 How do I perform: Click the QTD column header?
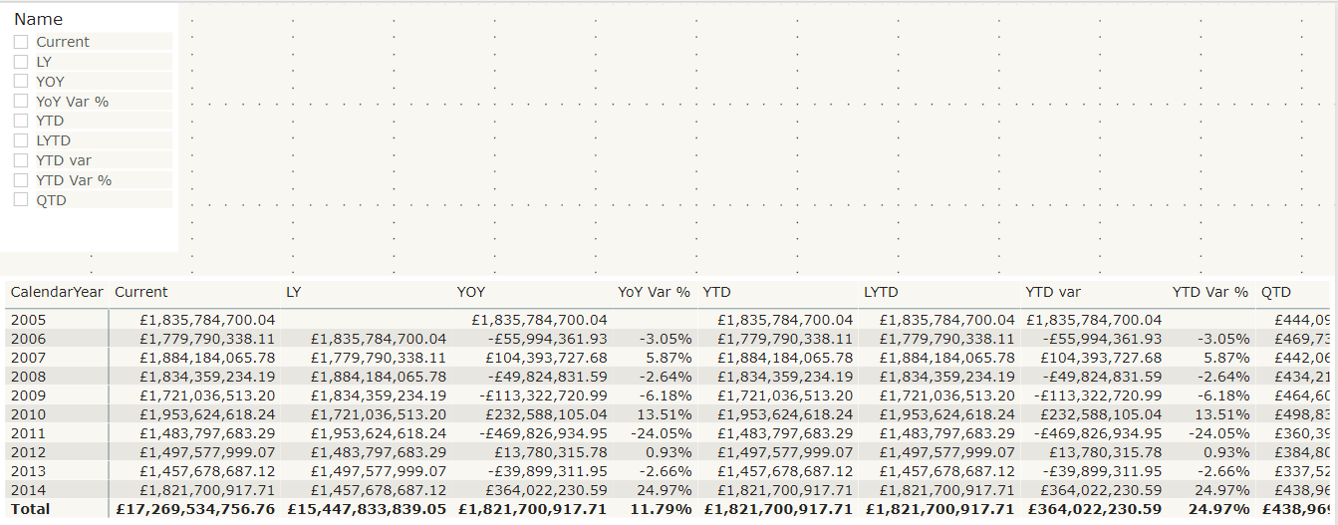tap(1276, 292)
